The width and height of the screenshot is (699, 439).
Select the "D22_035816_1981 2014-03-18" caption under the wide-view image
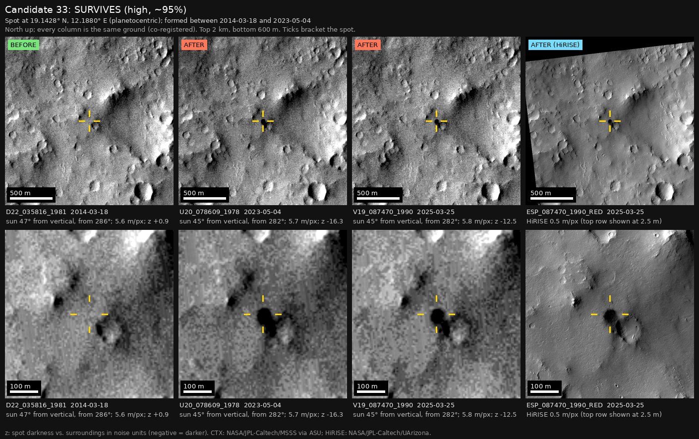pos(57,212)
